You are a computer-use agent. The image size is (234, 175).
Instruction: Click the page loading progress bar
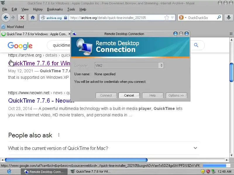216,165
